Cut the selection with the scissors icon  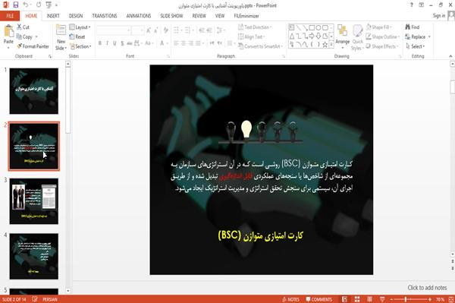(23, 27)
